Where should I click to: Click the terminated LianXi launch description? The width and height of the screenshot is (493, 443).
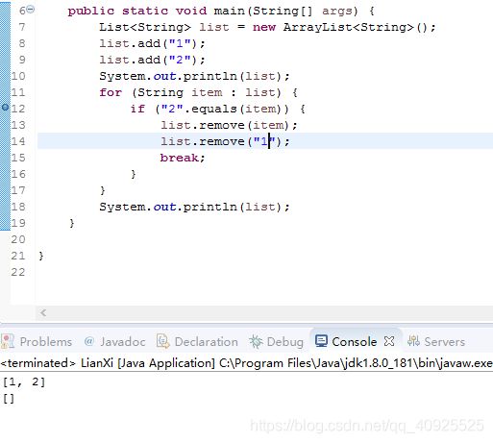246,363
